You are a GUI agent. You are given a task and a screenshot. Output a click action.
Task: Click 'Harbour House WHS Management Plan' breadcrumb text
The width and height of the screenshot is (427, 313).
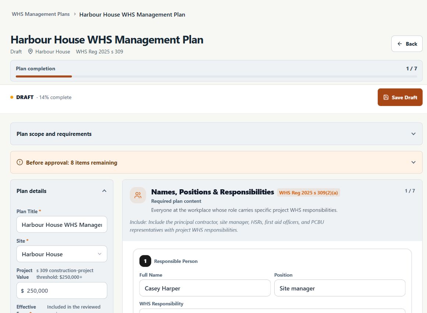pos(132,14)
